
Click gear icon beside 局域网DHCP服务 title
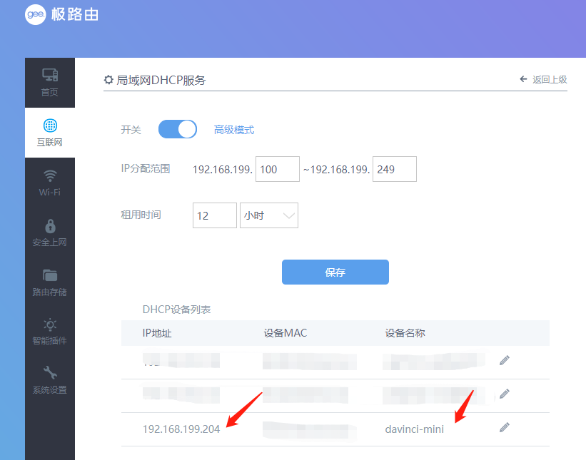[108, 80]
